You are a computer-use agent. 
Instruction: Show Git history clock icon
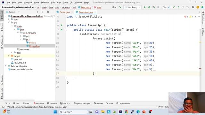pos(183,7)
